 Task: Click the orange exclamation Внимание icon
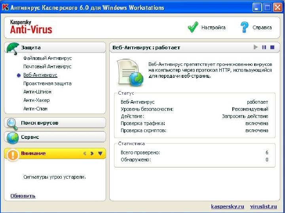tap(13, 155)
